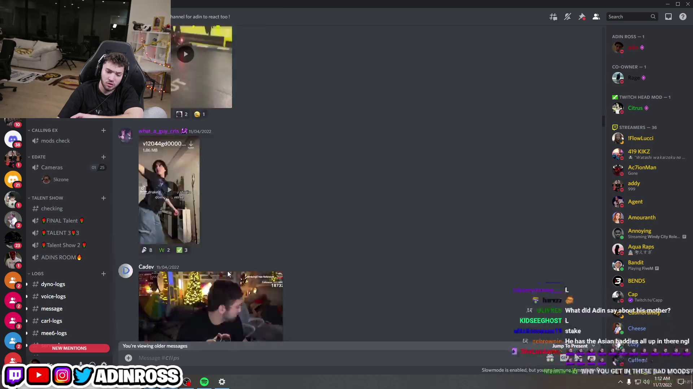Add a channel to CALLING EX category
Viewport: 693px width, 389px height.
coord(104,130)
